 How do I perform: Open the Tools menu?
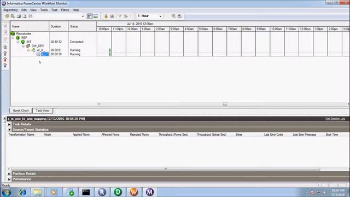[44, 10]
